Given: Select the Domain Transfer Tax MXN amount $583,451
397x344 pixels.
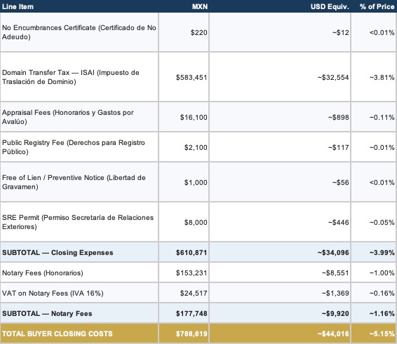Looking at the screenshot, I should (x=191, y=77).
